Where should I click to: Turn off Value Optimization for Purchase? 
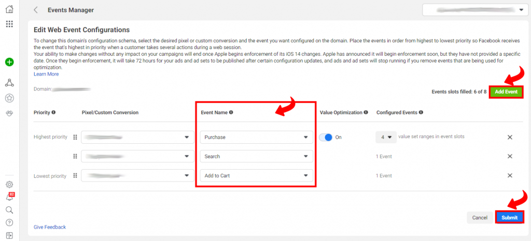pyautogui.click(x=326, y=138)
